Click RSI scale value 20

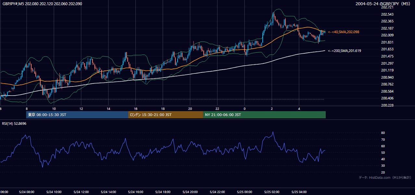tap(383, 172)
